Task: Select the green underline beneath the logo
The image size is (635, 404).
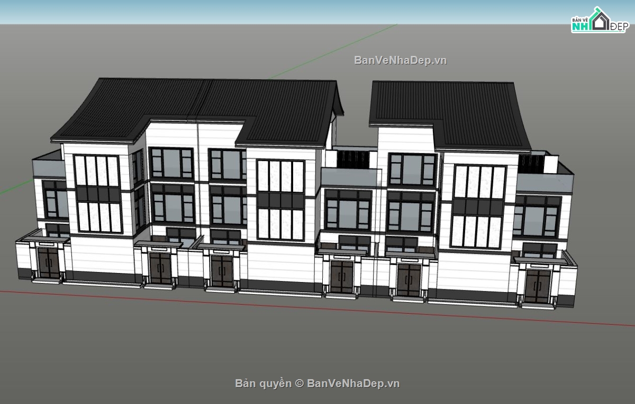Action: [598, 31]
